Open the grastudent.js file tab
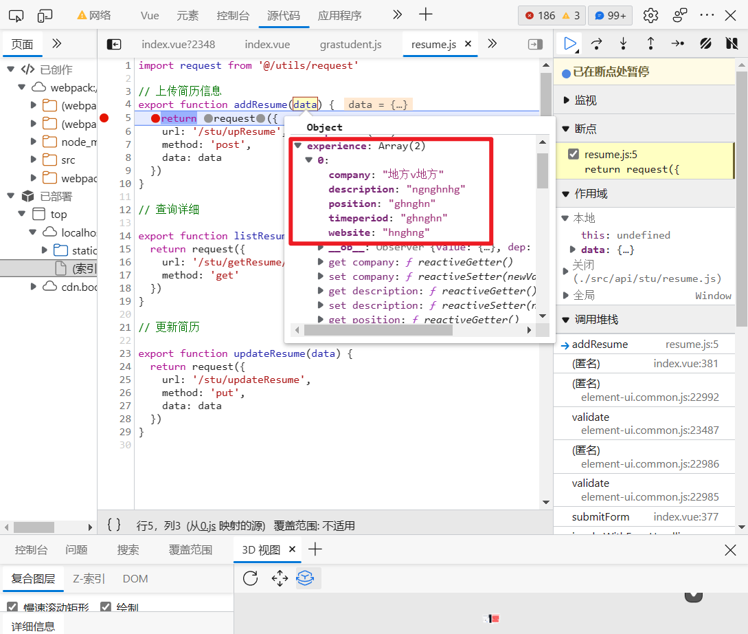 [x=350, y=44]
